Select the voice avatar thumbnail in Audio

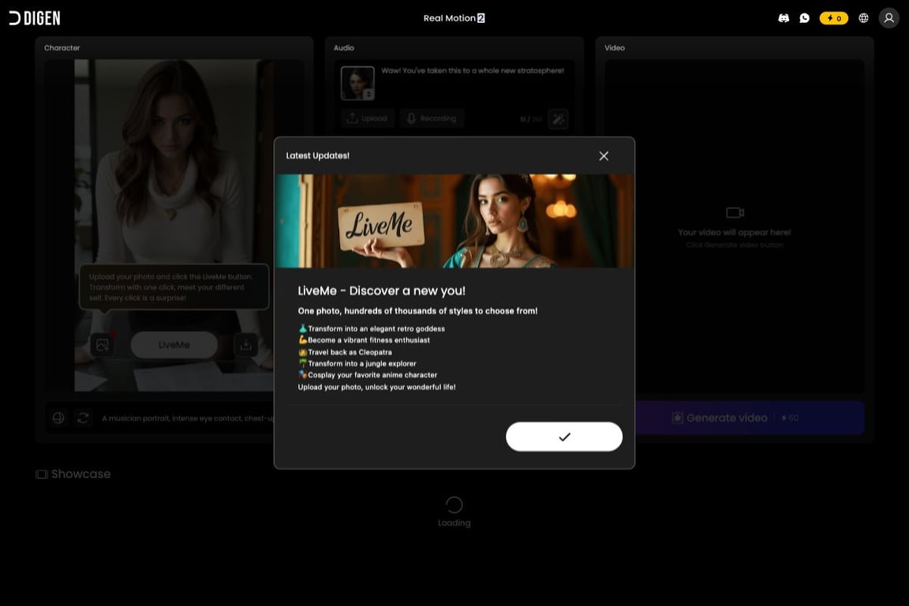(357, 83)
